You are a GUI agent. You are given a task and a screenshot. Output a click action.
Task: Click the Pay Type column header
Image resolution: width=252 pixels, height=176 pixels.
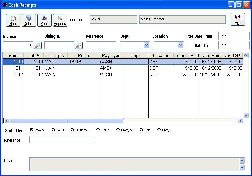click(111, 55)
